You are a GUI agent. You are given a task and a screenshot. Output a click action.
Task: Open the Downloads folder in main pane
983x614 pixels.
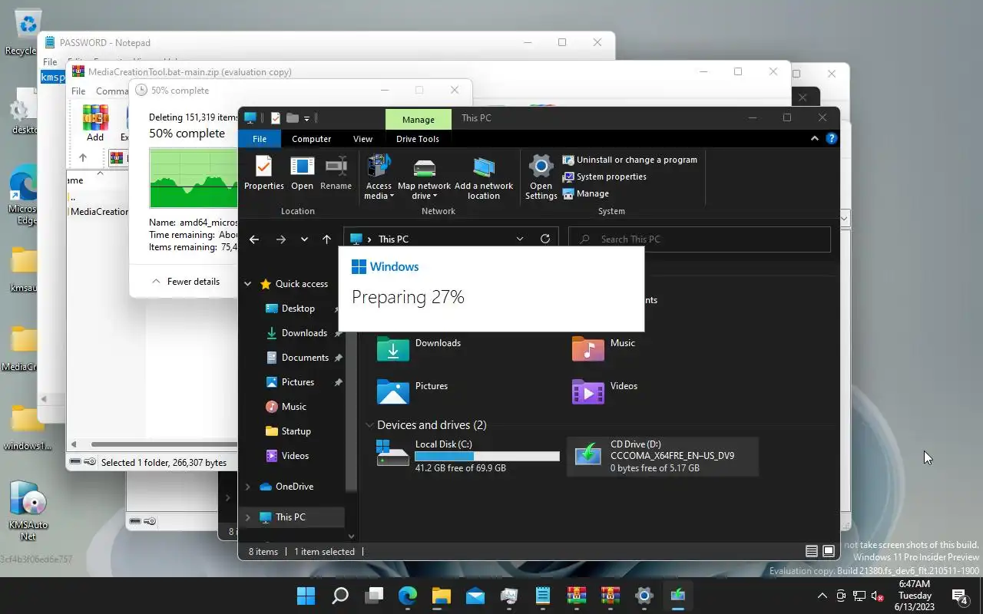tap(419, 348)
